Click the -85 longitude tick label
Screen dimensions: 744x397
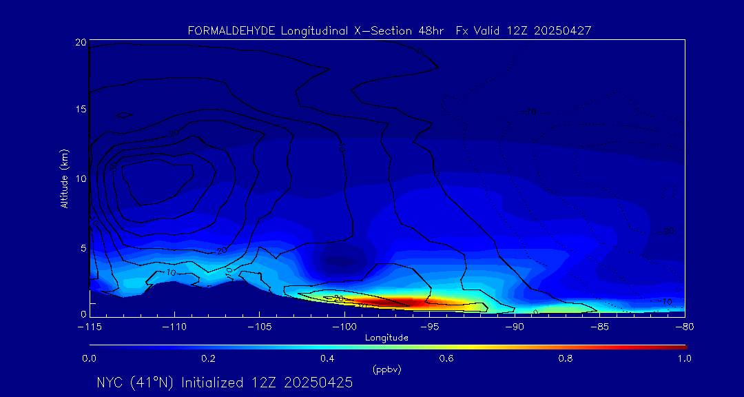599,327
